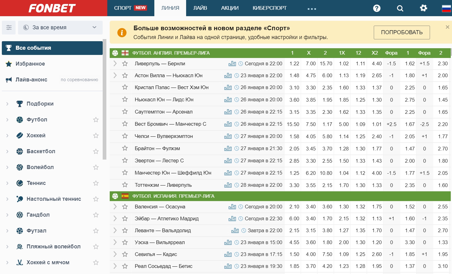
Task: Click the Хоккей с мячом icon
Action: tap(20, 262)
